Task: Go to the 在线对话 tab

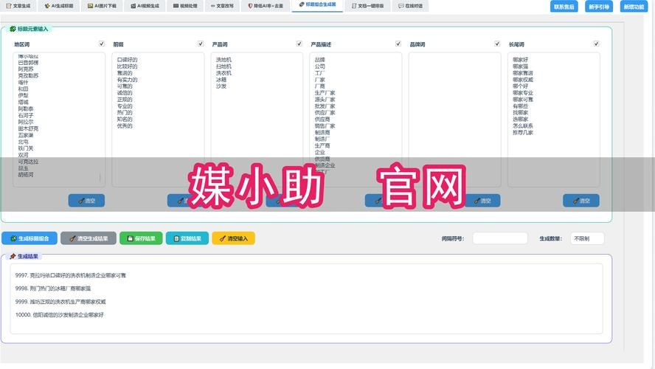Action: click(x=410, y=6)
